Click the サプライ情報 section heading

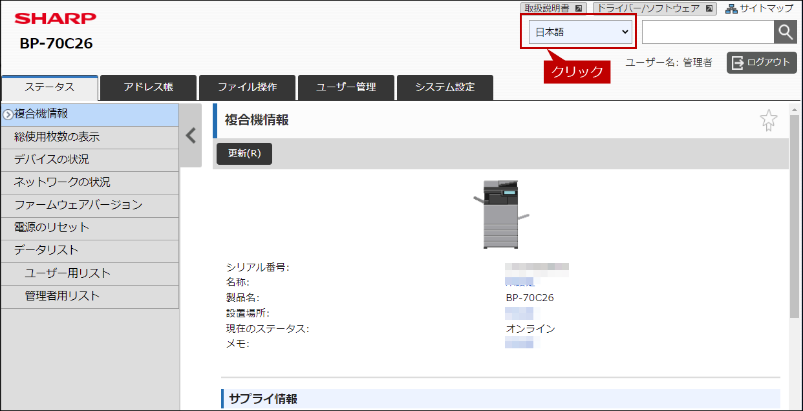click(264, 399)
